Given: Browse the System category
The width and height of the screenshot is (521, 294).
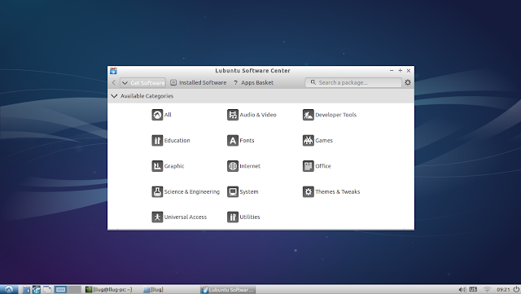Looking at the screenshot, I should 243,191.
